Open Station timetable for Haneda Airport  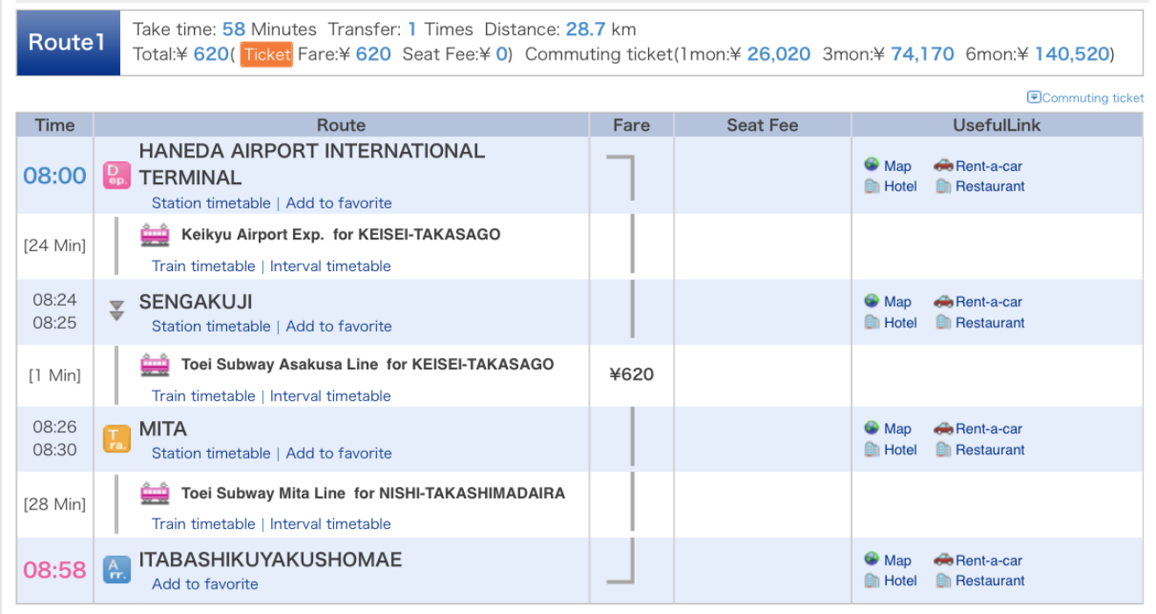[211, 203]
